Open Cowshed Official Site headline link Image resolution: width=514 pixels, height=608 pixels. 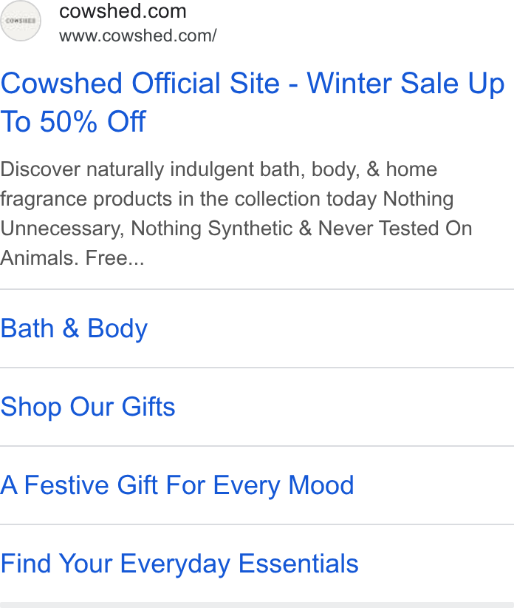[x=253, y=102]
